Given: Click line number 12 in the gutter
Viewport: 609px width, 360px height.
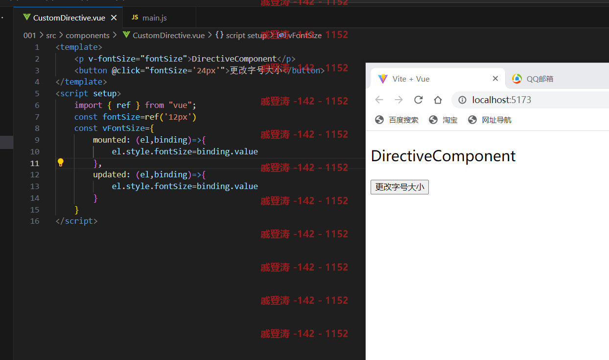Looking at the screenshot, I should [35, 174].
